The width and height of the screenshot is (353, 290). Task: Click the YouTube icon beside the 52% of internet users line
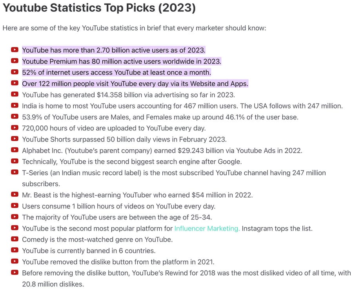pyautogui.click(x=15, y=72)
